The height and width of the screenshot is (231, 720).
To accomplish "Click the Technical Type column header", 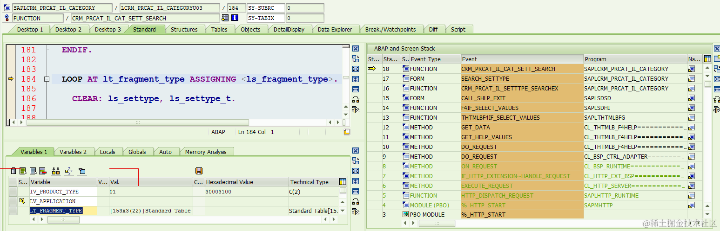I will [x=313, y=182].
